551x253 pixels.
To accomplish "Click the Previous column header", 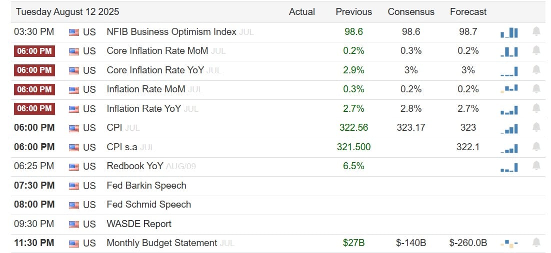I will (x=354, y=12).
